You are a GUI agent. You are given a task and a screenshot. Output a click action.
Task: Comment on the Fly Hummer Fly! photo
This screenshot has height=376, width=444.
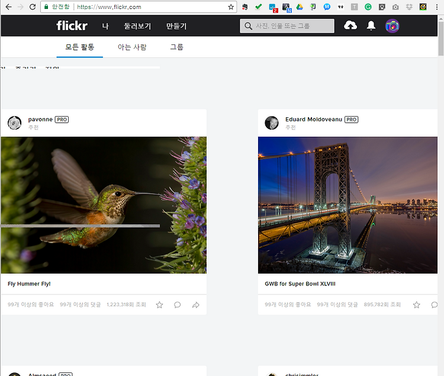177,305
